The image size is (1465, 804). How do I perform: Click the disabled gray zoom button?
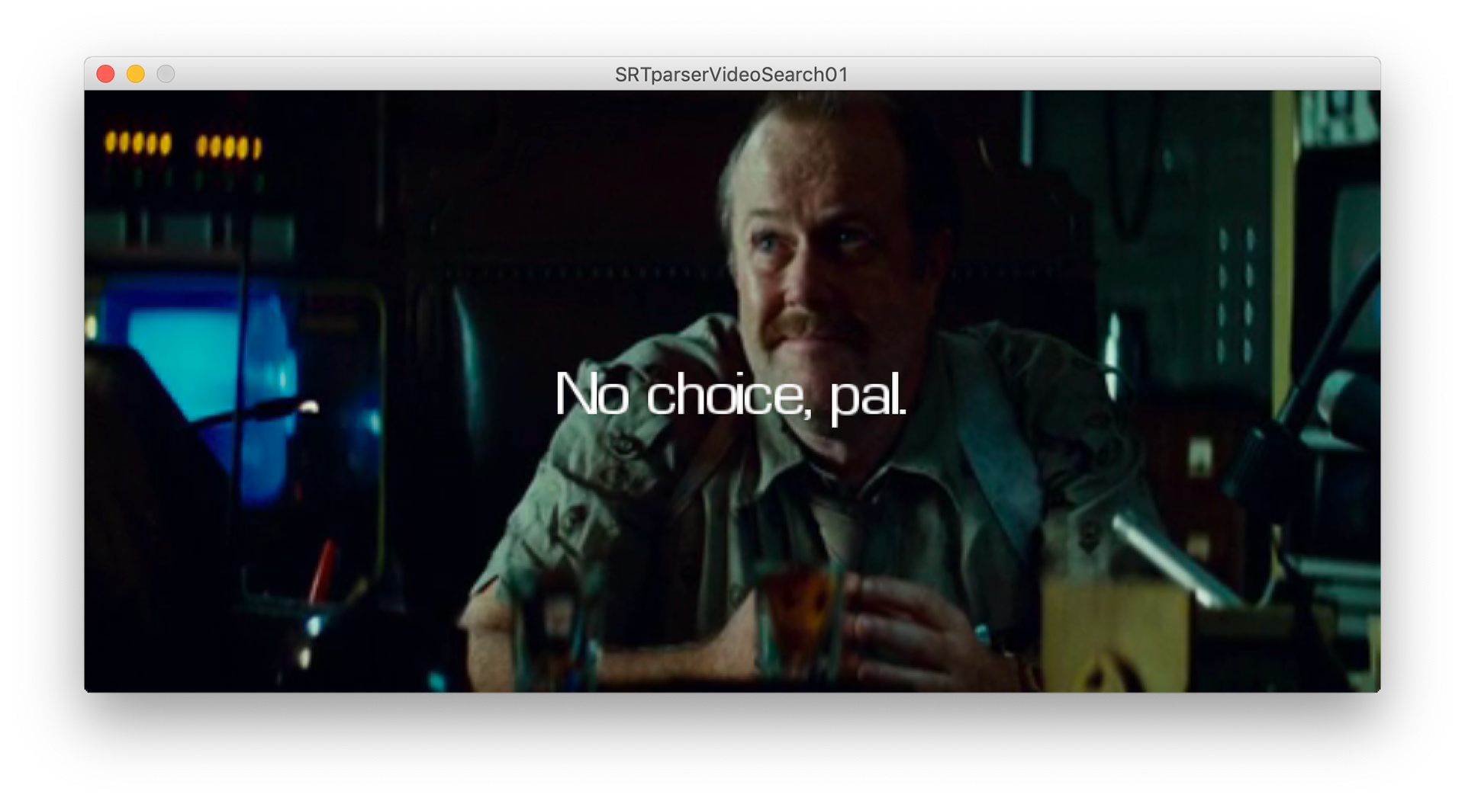click(166, 74)
